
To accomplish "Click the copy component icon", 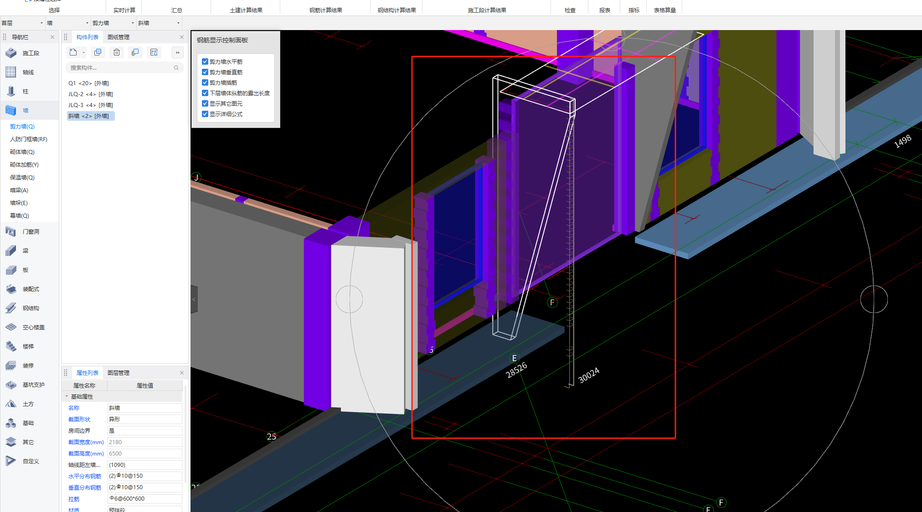I will (98, 52).
